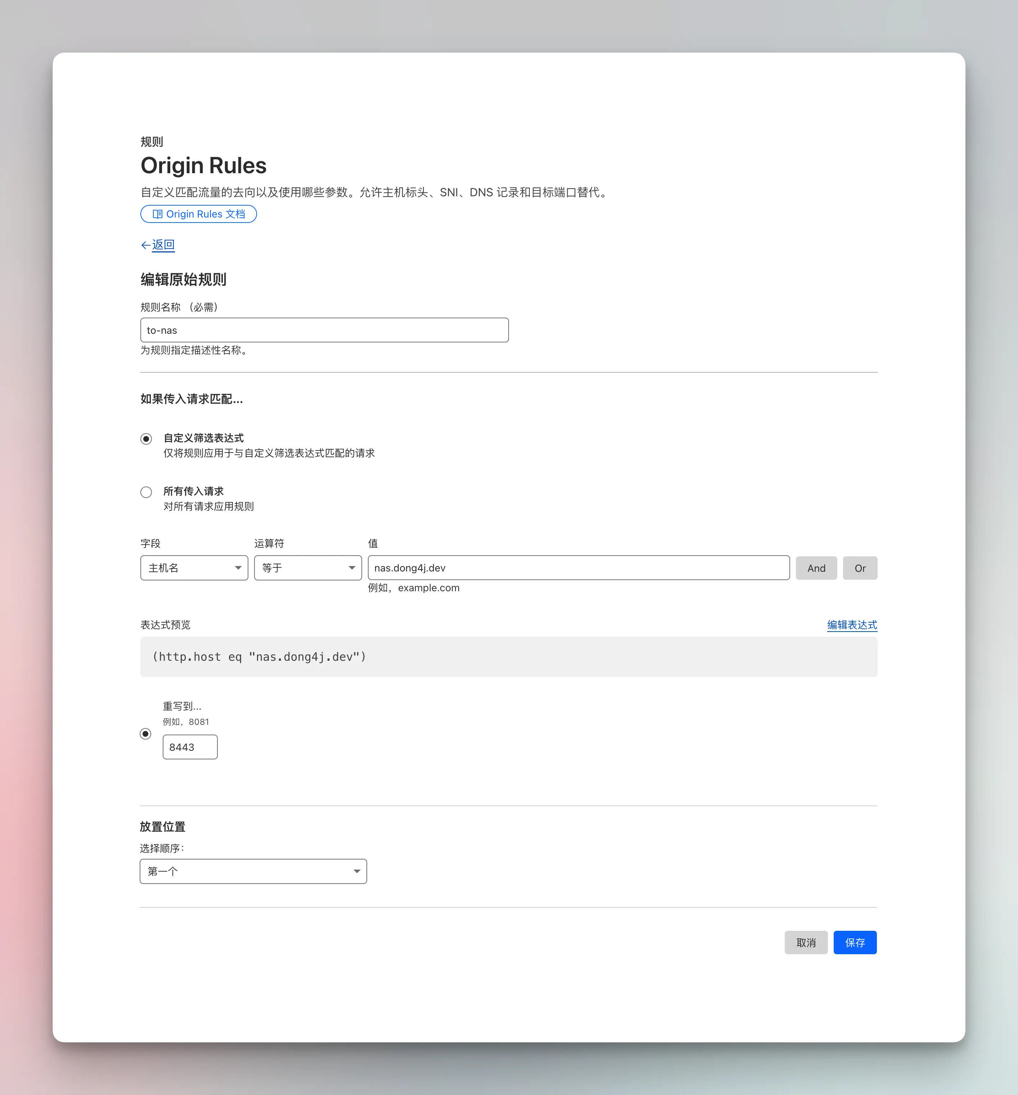The image size is (1018, 1095).
Task: Click the dropdown arrow in 主机名 field selector
Action: coord(238,568)
